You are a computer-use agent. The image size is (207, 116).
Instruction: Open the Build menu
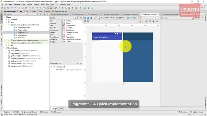pos(43,4)
